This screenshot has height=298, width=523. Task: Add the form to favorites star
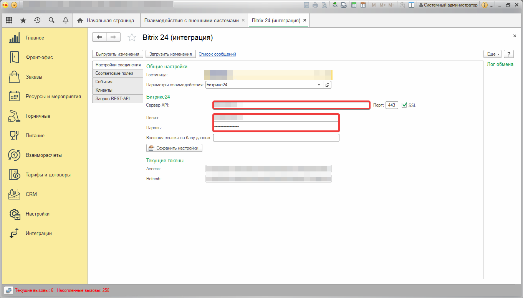coord(132,37)
